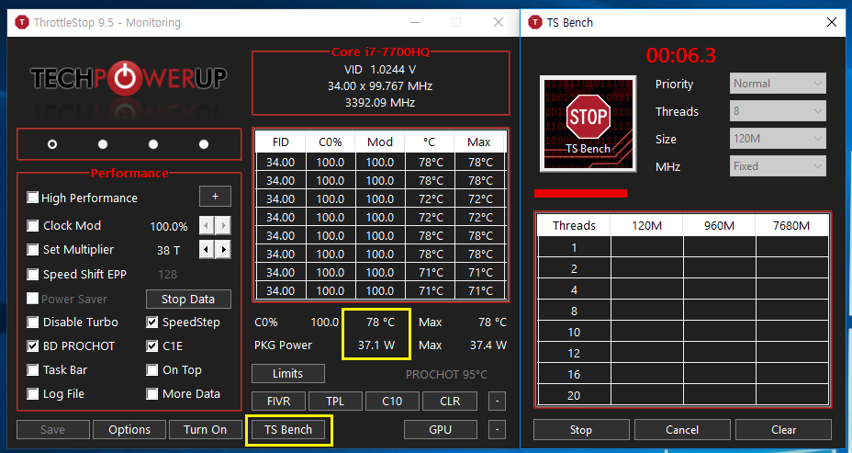
Task: Select the second profile radio button
Action: (103, 144)
